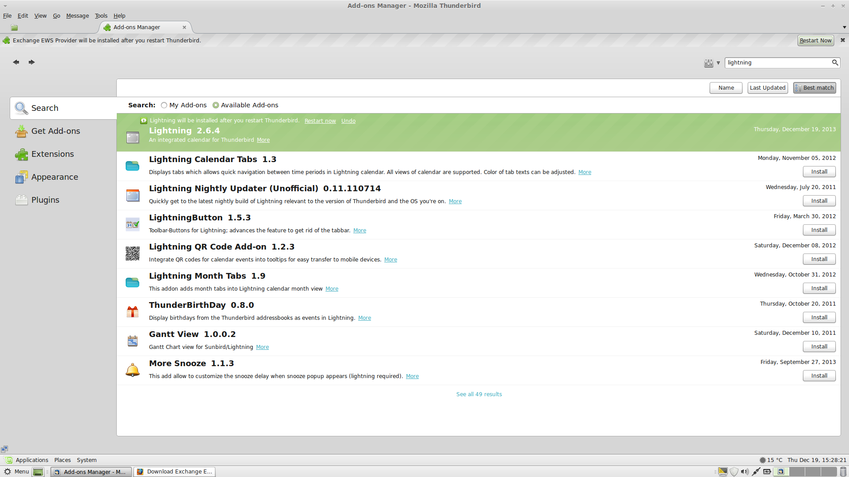
Task: Open the Message menu
Action: 77,16
